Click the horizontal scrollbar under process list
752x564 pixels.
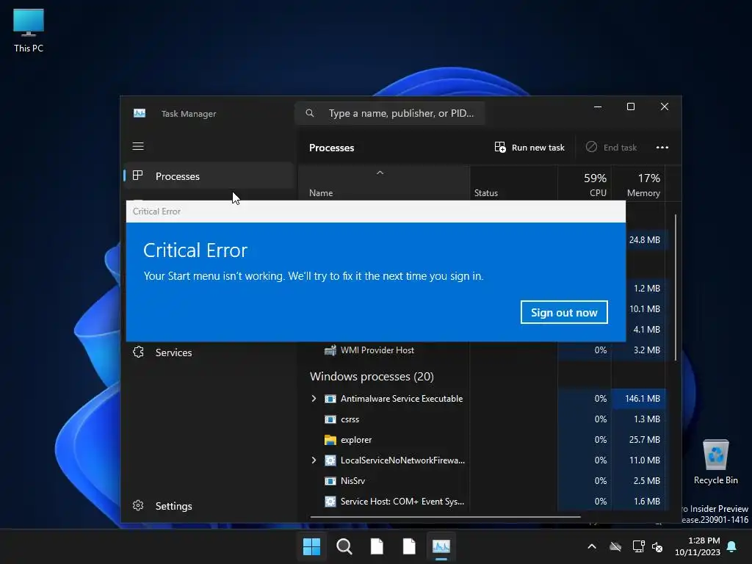click(x=446, y=517)
